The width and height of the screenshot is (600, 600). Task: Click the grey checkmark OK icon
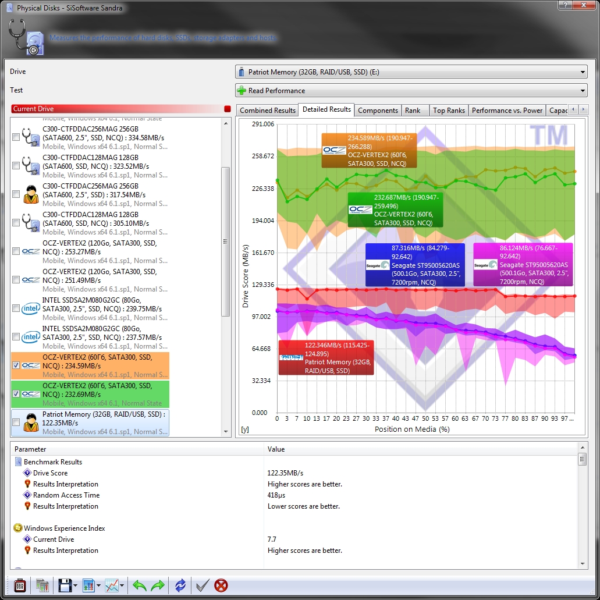point(202,585)
